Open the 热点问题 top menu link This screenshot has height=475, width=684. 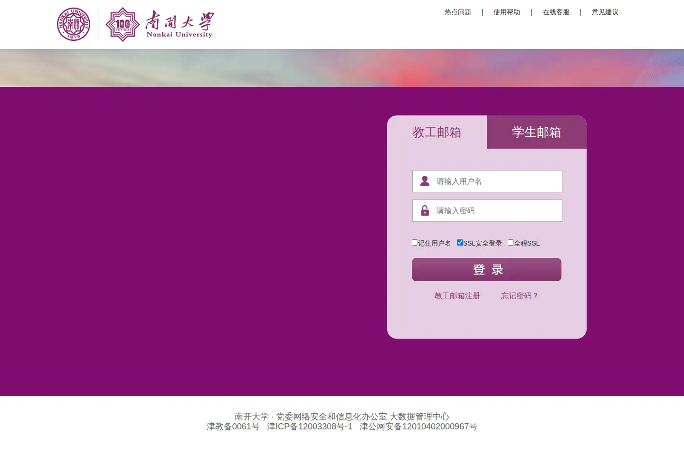tap(458, 12)
